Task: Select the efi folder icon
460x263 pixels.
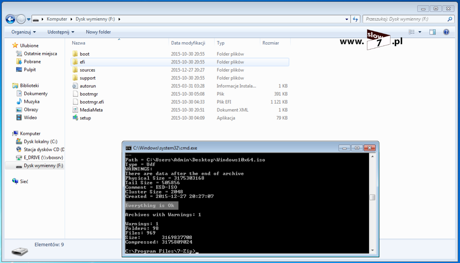Action: click(75, 62)
